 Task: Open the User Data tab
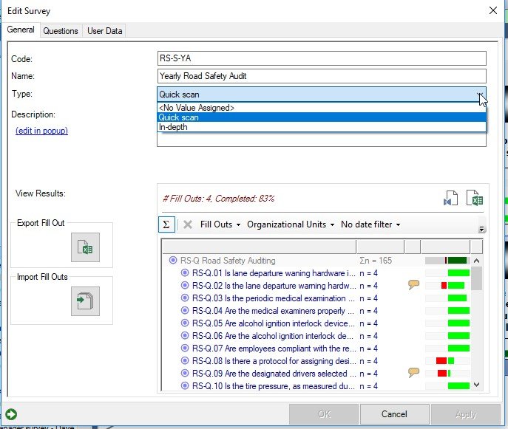(104, 30)
